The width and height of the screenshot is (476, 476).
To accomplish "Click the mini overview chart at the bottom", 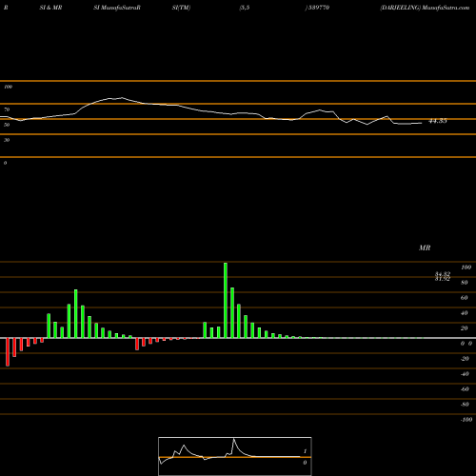I will (x=235, y=456).
